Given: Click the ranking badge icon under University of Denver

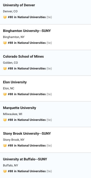Looking at the screenshot, I should point(5,17).
